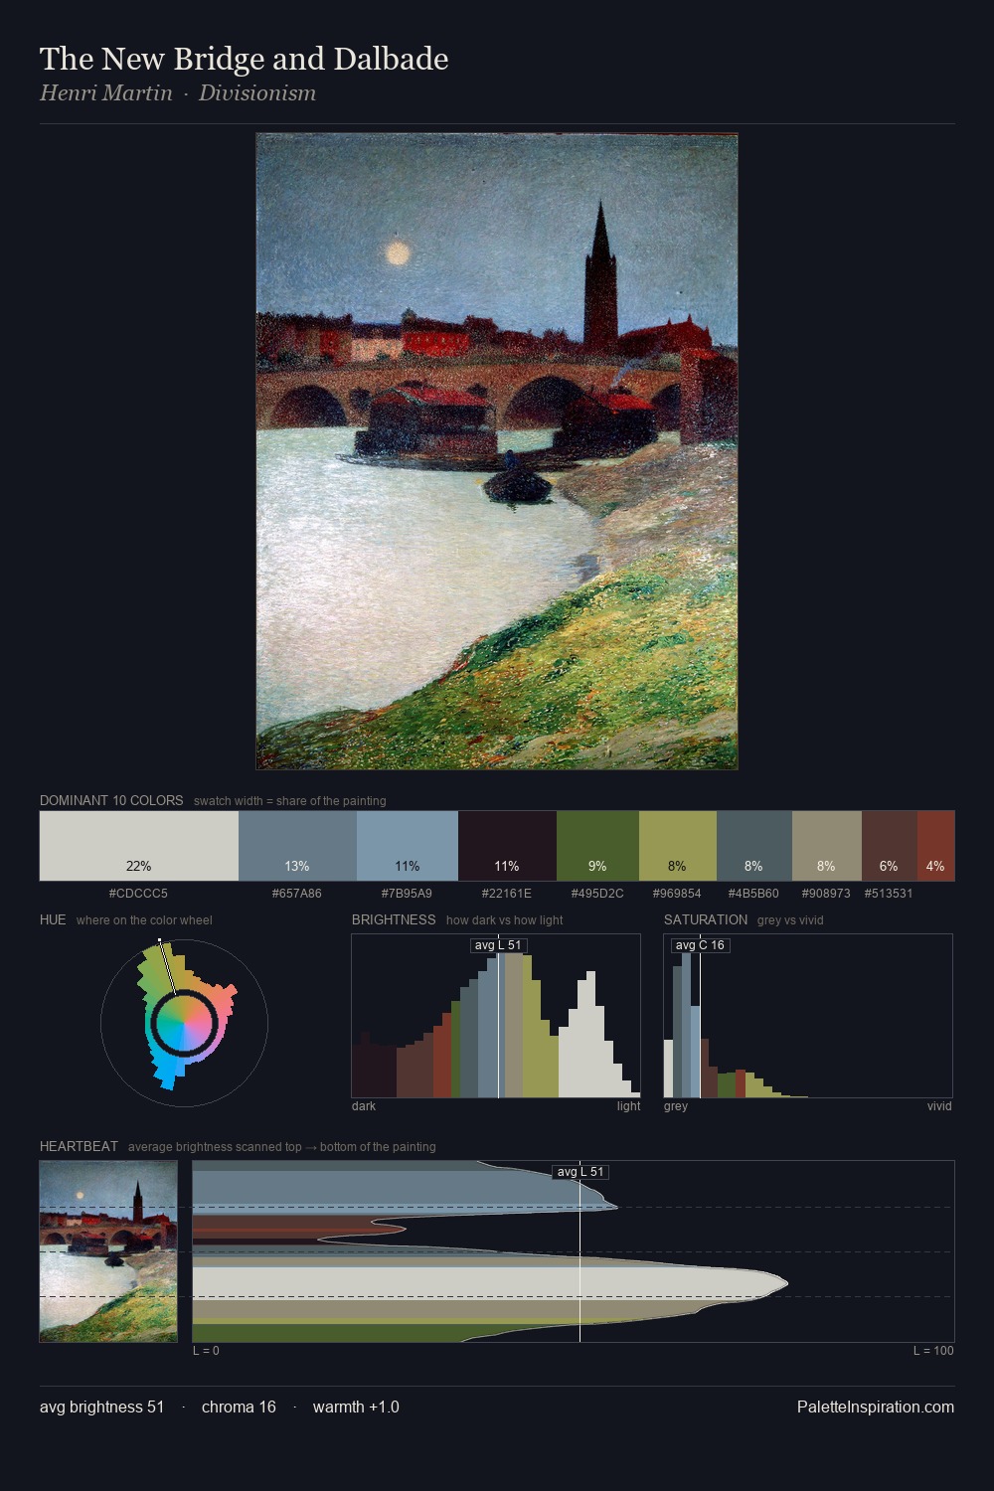Click the 'warmth +1.0' footer stat

click(x=356, y=1407)
